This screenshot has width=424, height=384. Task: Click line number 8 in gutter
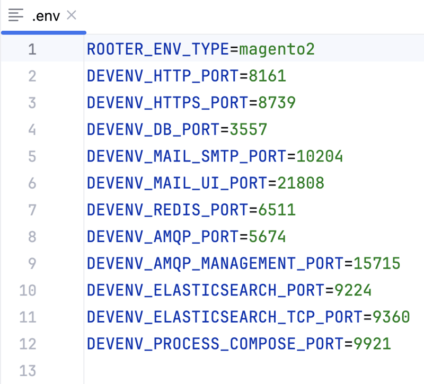[x=32, y=237]
